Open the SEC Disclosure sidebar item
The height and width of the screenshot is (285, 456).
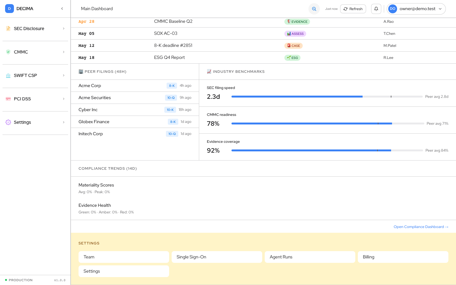coord(35,28)
